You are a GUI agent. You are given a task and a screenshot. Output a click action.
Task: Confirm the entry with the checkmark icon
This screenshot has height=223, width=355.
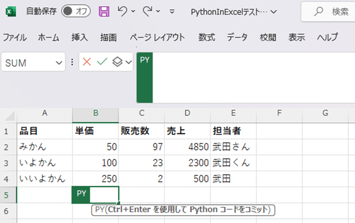[102, 62]
